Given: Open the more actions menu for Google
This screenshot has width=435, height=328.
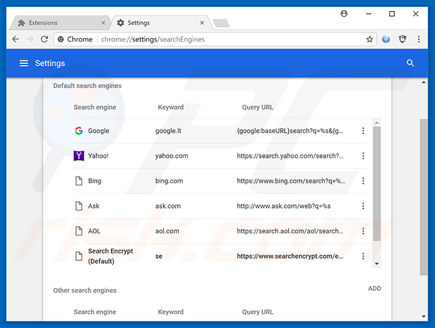Looking at the screenshot, I should tap(363, 131).
